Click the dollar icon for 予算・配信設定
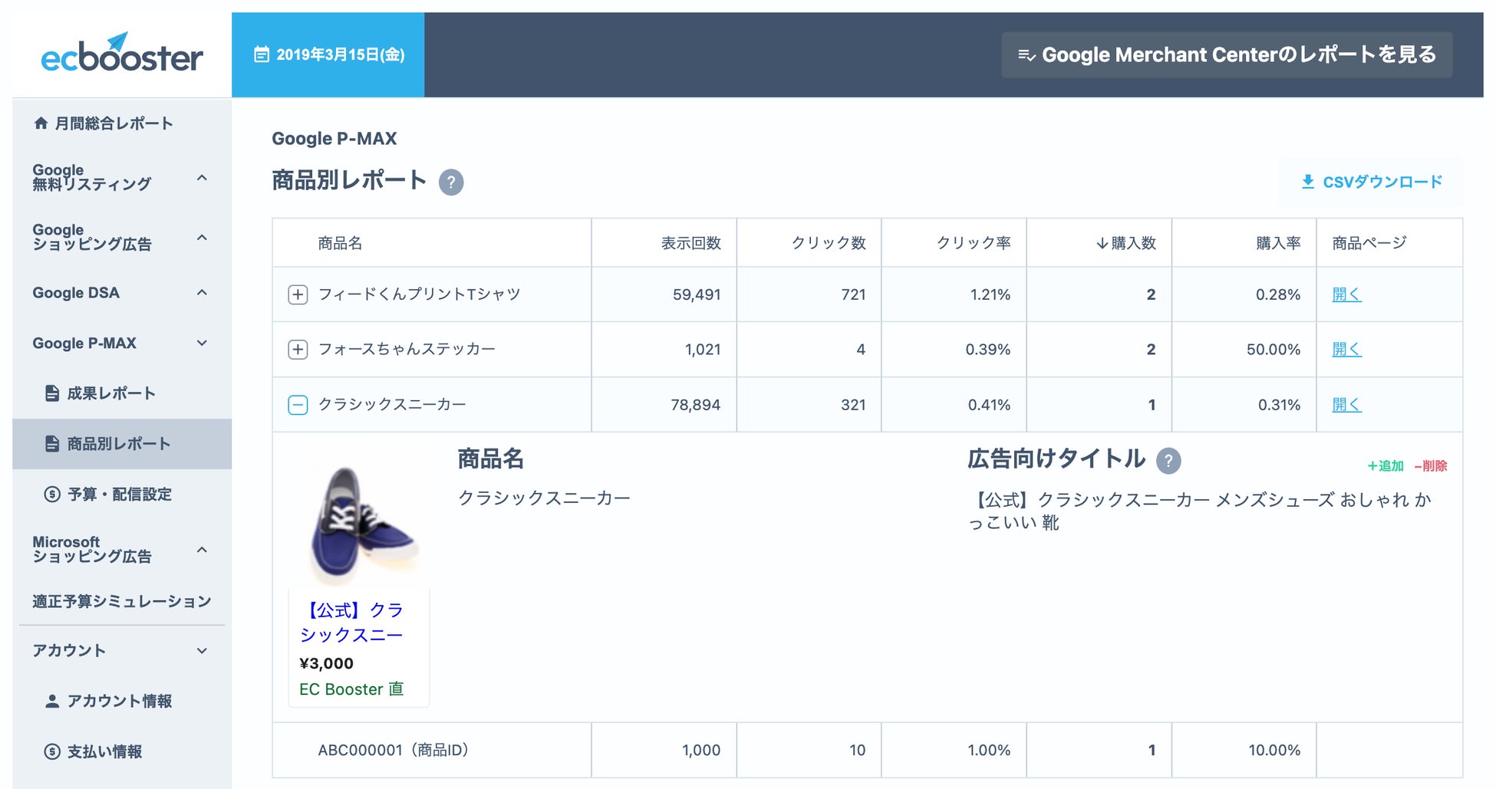This screenshot has height=789, width=1496. tap(52, 495)
